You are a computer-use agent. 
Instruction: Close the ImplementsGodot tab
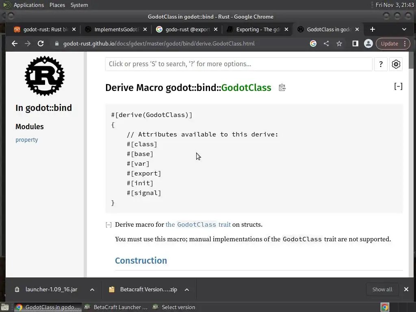[x=145, y=29]
